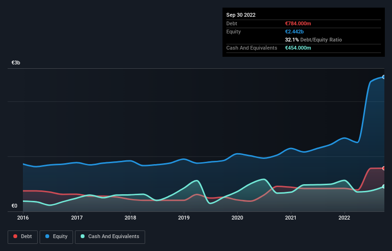Image resolution: width=392 pixels, height=251 pixels.
Task: Toggle the Debt series legend button
Action: (x=22, y=237)
